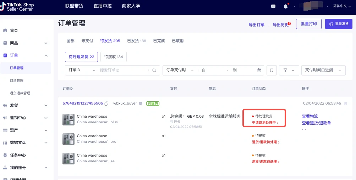Click the message icon beside wbxuk_buyer

(141, 103)
